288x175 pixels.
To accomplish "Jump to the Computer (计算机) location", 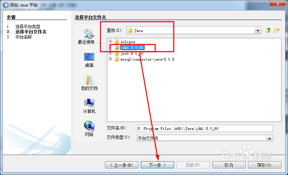I will (x=89, y=106).
